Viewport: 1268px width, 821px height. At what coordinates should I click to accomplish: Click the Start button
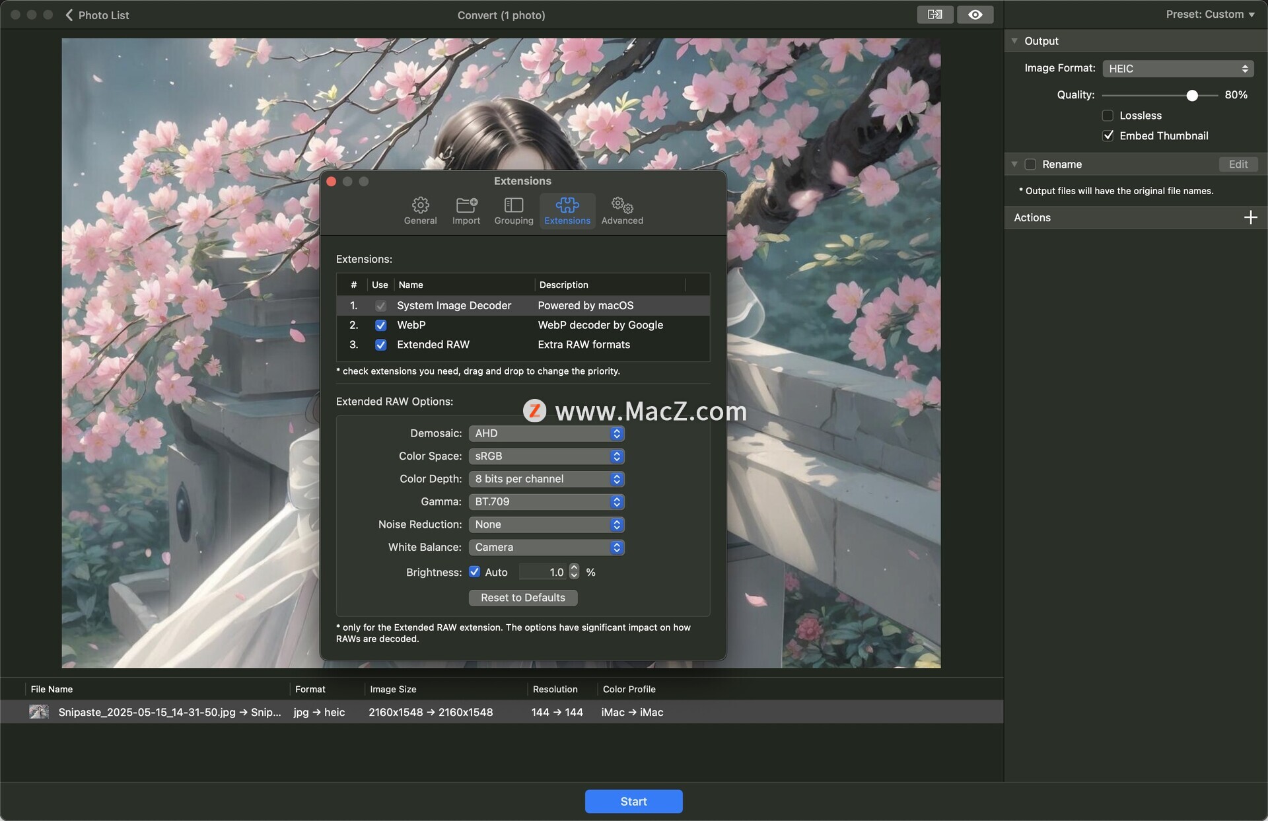(x=633, y=801)
